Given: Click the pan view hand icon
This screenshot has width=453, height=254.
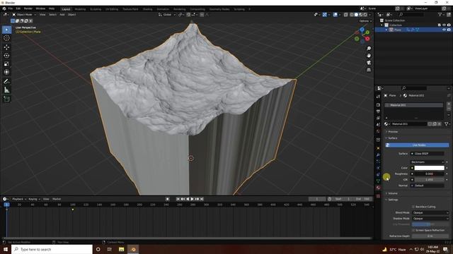Looking at the screenshot, I should click(x=369, y=56).
